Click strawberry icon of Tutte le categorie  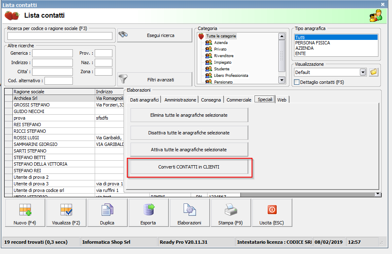click(201, 36)
